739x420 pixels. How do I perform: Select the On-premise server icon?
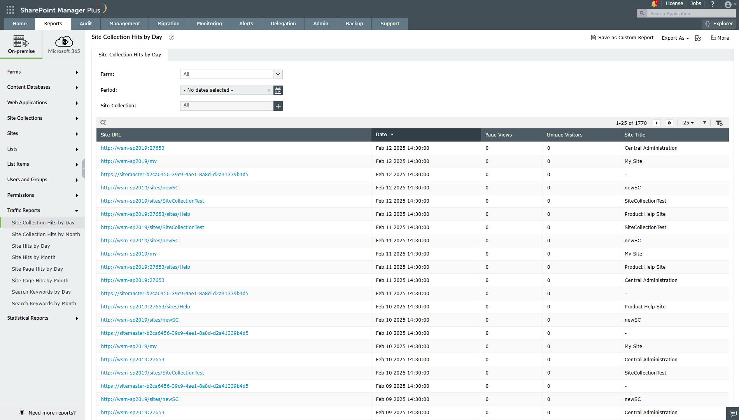coord(21,41)
